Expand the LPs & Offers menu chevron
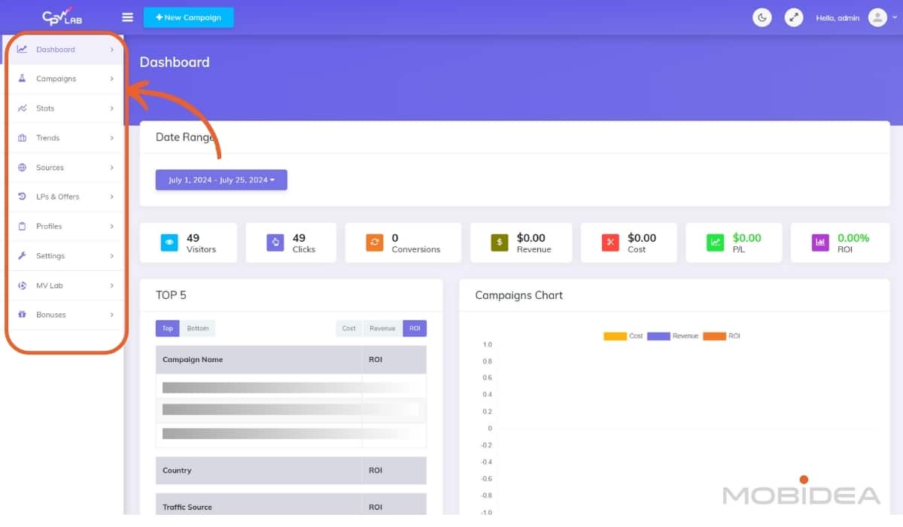Image resolution: width=903 pixels, height=527 pixels. tap(111, 196)
